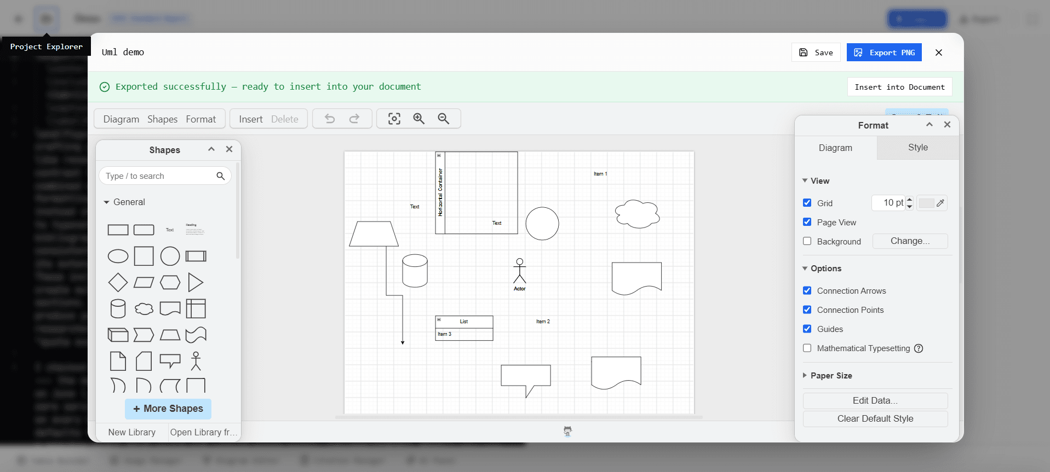Switch to the Diagram tab in Format panel
This screenshot has height=472, width=1050.
pyautogui.click(x=836, y=148)
